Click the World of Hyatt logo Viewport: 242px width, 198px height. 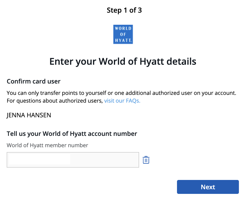(x=123, y=34)
